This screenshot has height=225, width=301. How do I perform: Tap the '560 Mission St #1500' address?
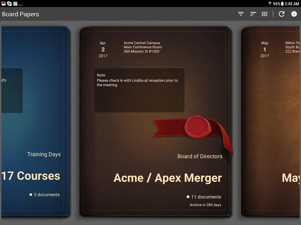click(142, 51)
